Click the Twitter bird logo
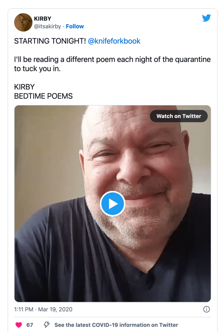Viewport: 223px width, 332px height. [x=206, y=18]
